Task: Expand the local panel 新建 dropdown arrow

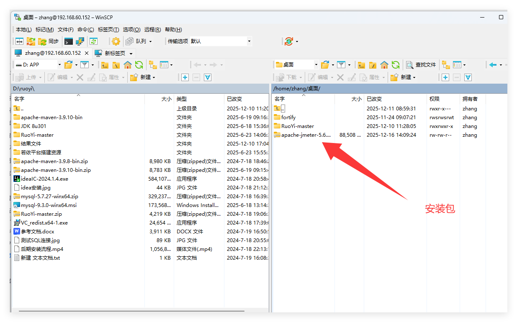Action: (x=154, y=77)
